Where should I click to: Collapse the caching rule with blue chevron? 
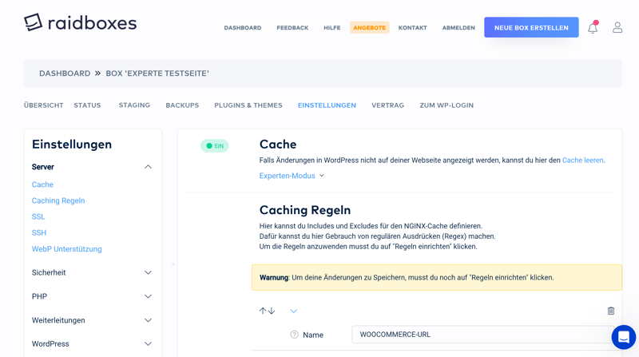coord(293,311)
